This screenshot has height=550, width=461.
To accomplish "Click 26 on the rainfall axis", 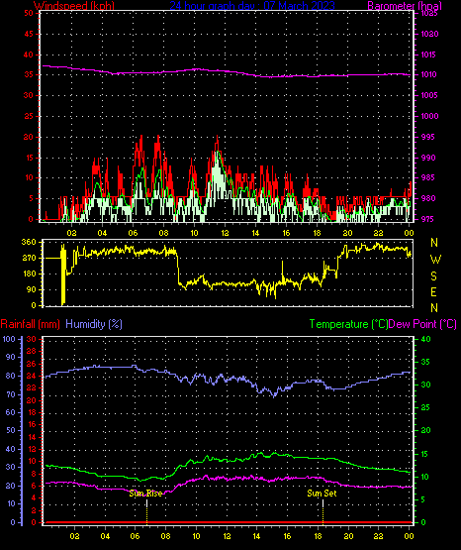I will [x=32, y=364].
